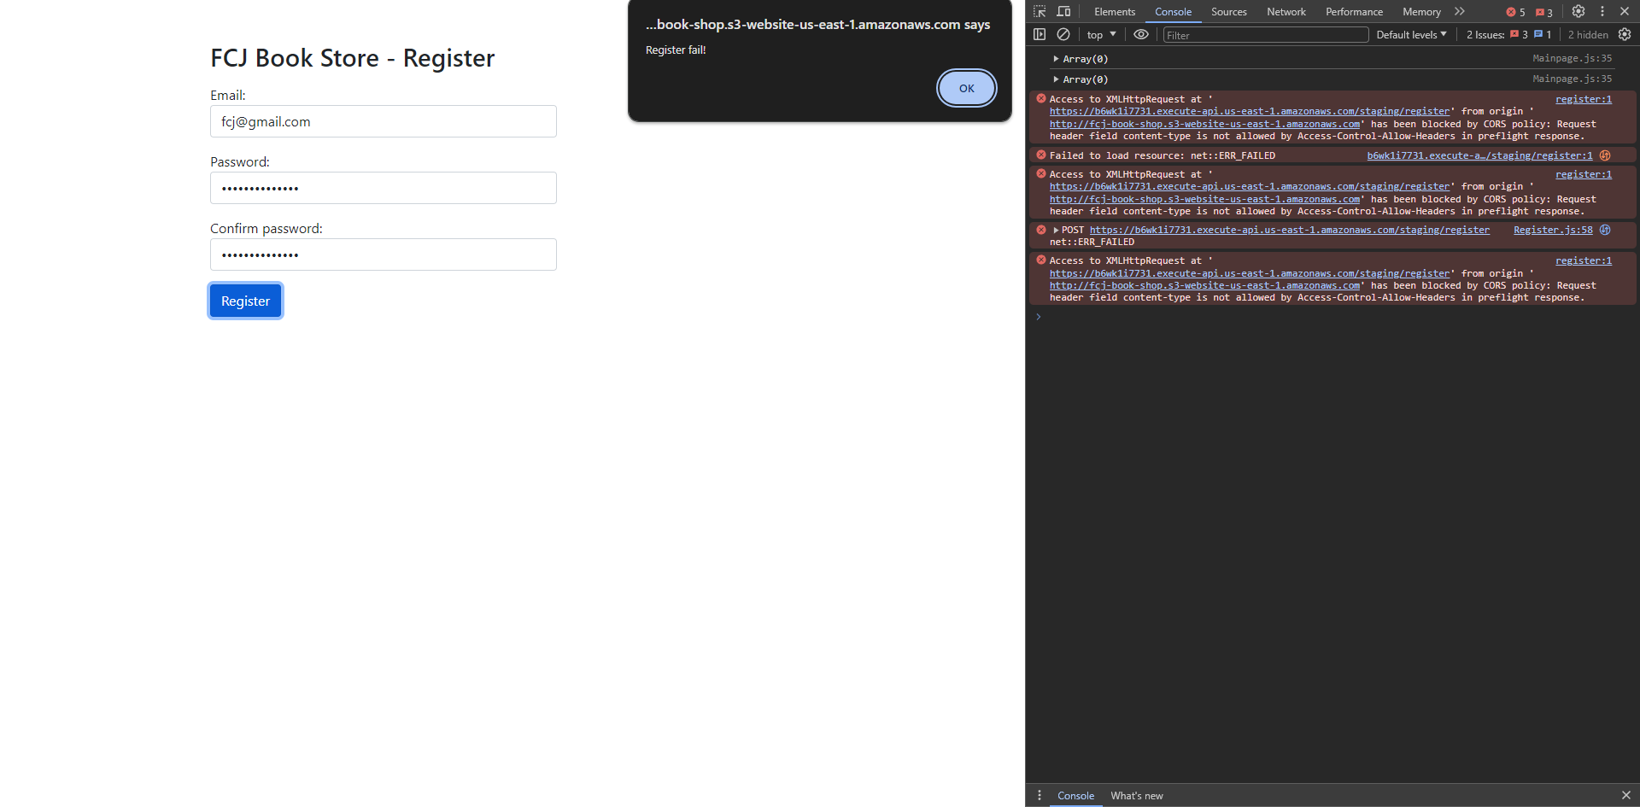Click the blue Register button
The height and width of the screenshot is (807, 1640).
click(x=246, y=301)
